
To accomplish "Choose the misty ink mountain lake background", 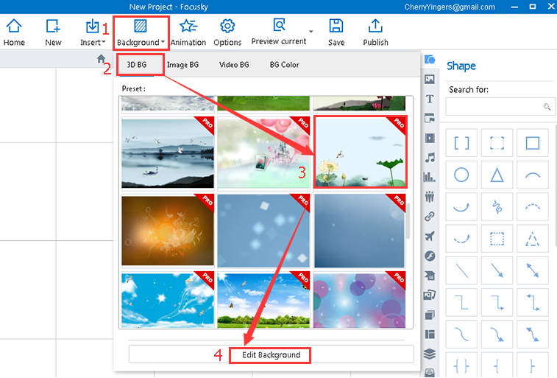I will [168, 153].
